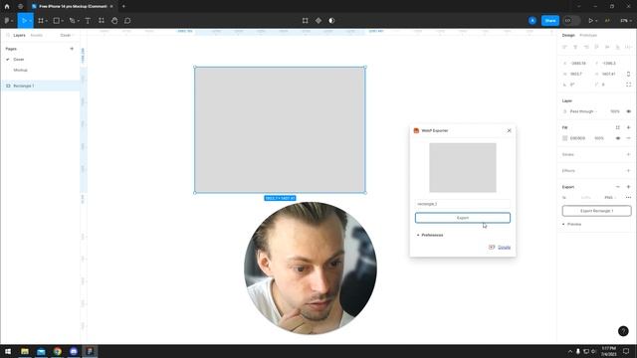Open the Windows Start menu
The height and width of the screenshot is (358, 637).
click(x=8, y=351)
